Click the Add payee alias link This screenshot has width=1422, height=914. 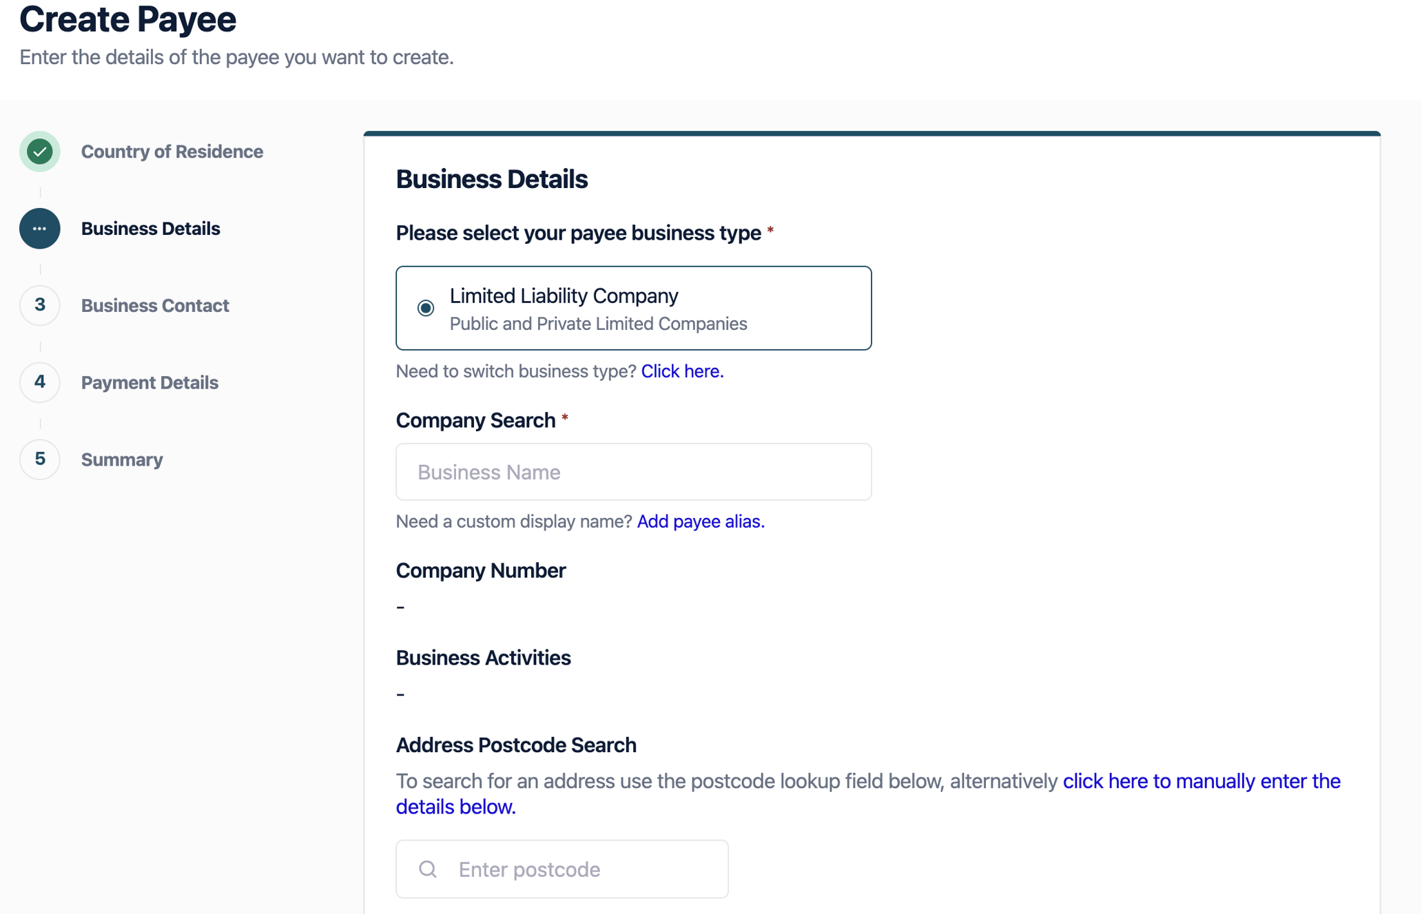[701, 521]
